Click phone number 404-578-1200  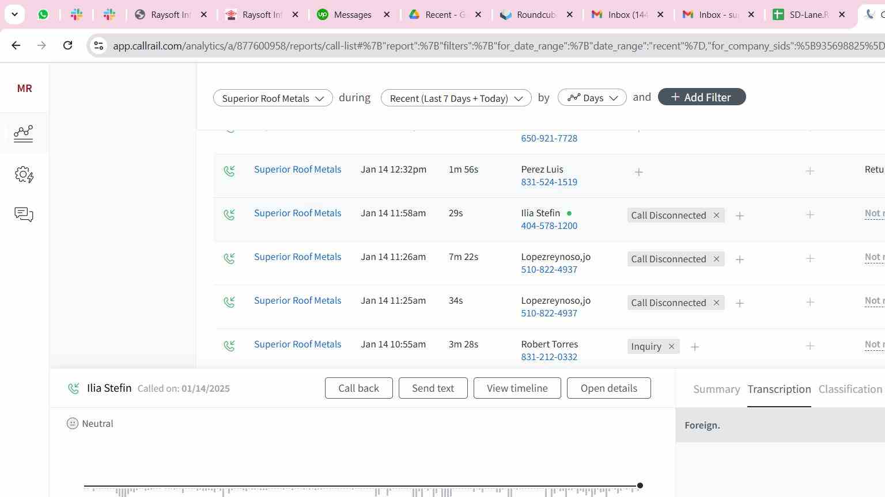coord(549,225)
